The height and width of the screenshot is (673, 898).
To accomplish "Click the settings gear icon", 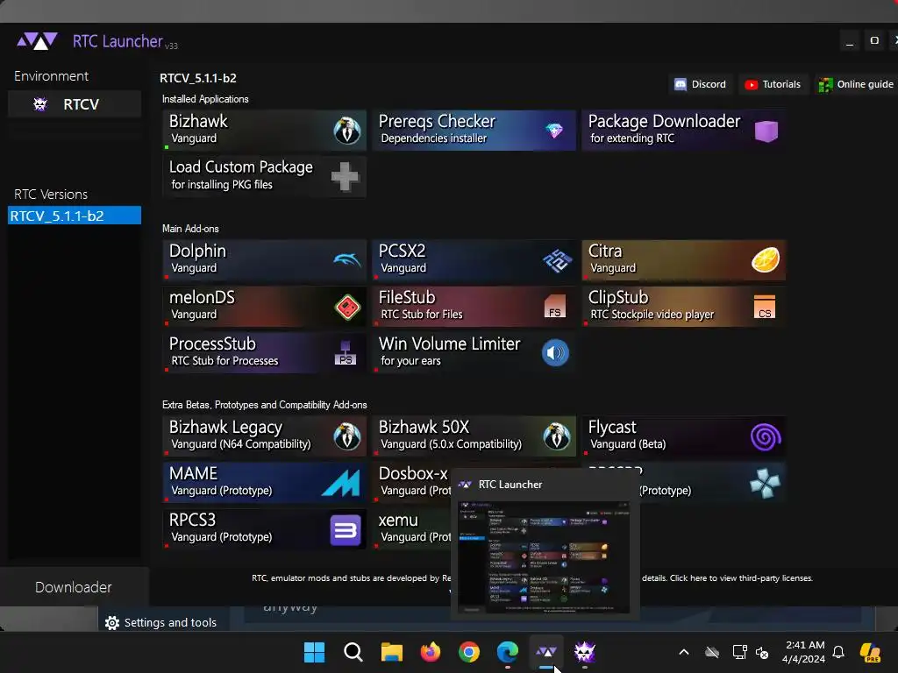I will [112, 623].
